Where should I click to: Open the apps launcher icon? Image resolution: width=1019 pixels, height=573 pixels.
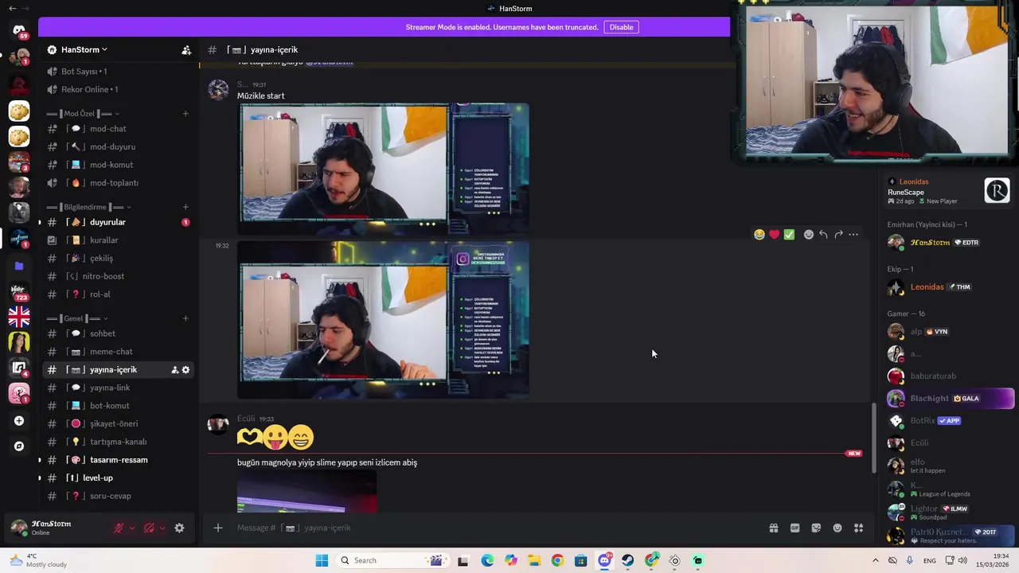pos(858,528)
